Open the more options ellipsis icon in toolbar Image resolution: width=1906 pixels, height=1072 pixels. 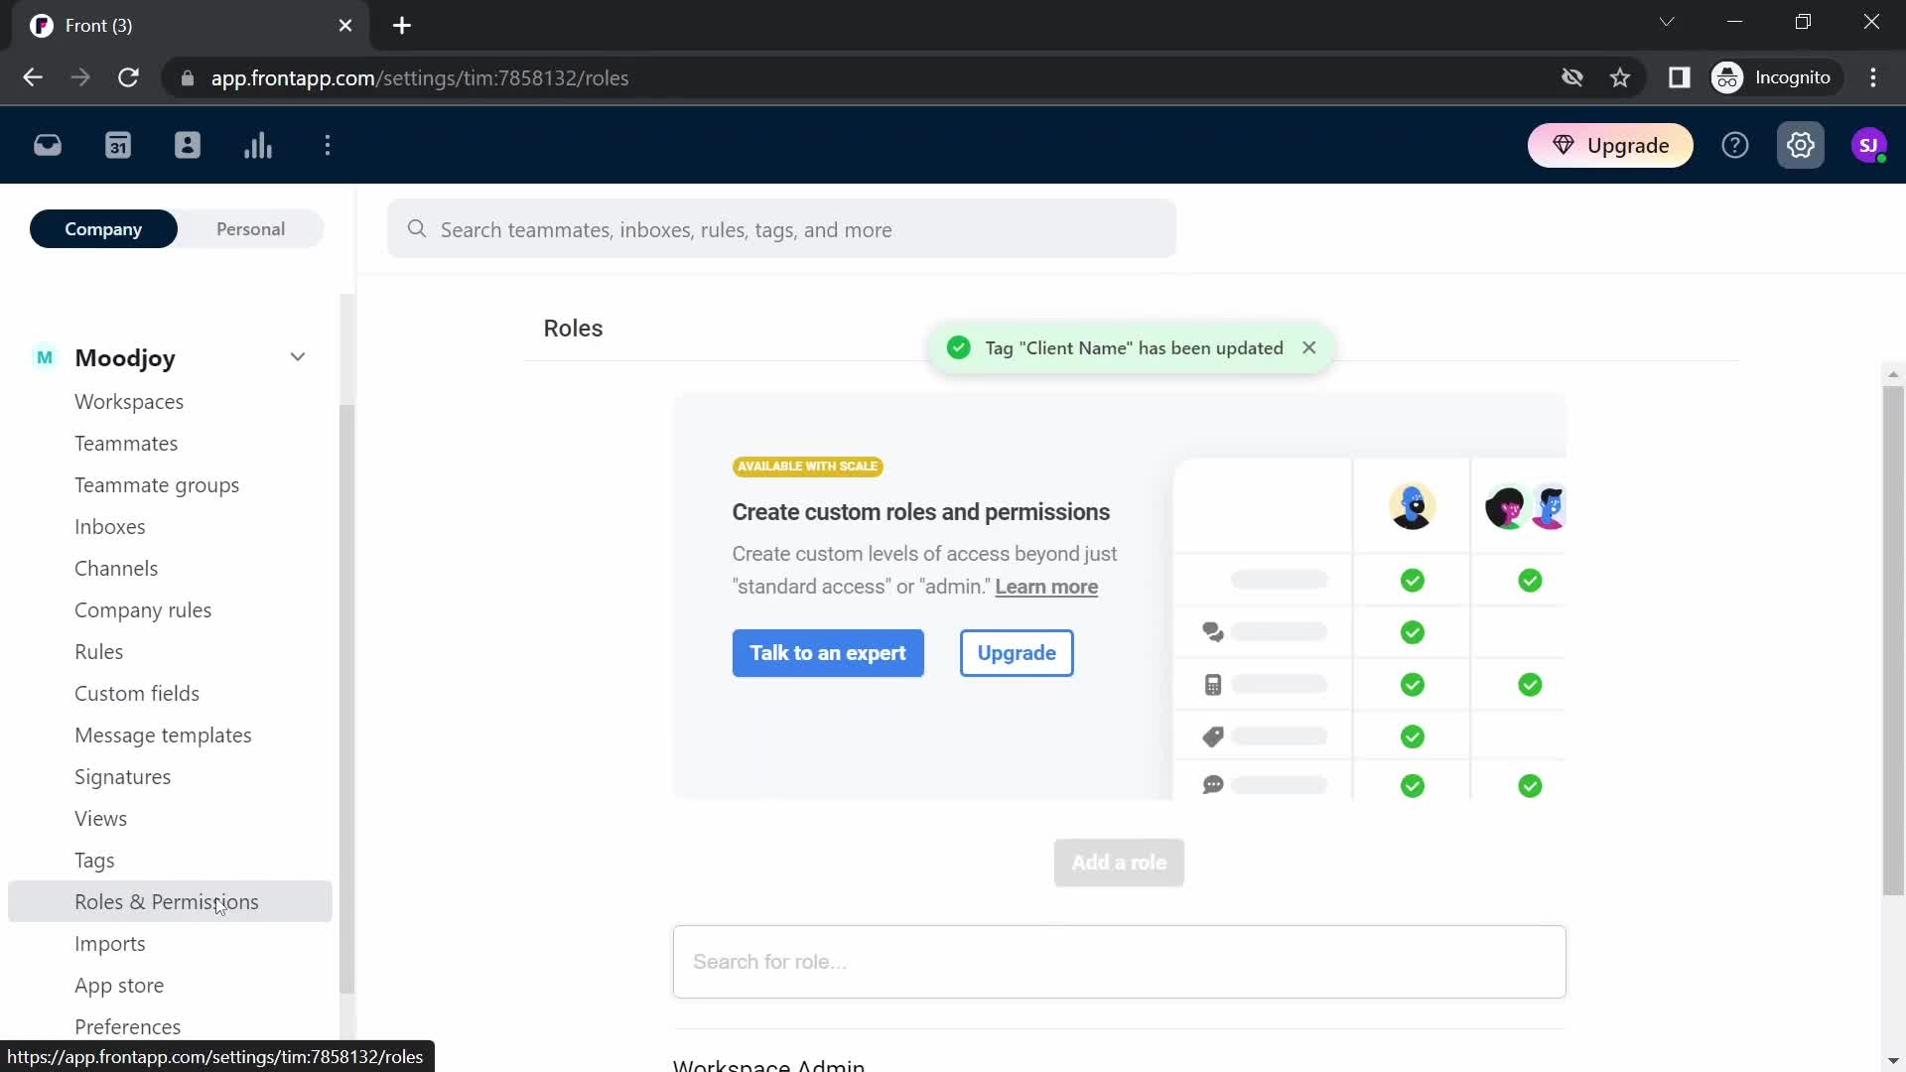pyautogui.click(x=329, y=145)
